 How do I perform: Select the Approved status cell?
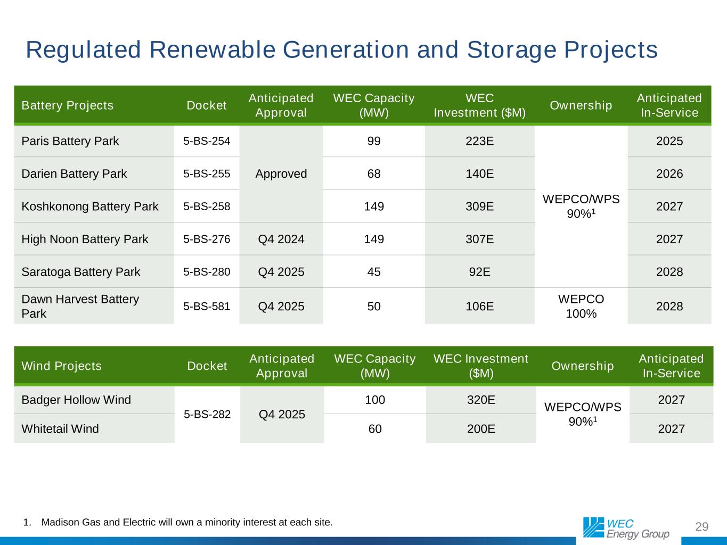281,174
